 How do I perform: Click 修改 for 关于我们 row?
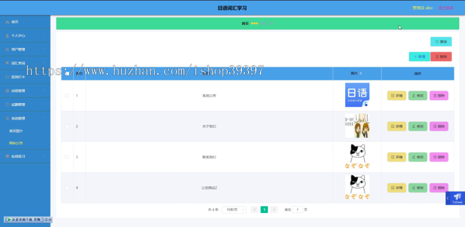pyautogui.click(x=417, y=126)
